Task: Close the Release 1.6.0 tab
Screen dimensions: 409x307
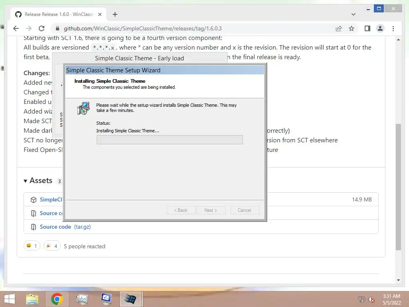Action: point(99,14)
